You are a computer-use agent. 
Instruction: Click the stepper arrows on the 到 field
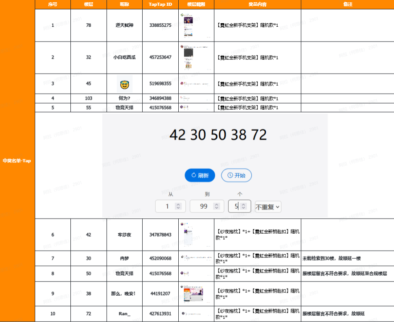[216, 206]
